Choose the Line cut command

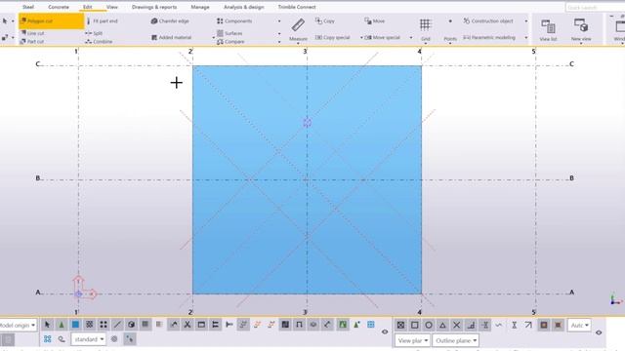(32, 33)
